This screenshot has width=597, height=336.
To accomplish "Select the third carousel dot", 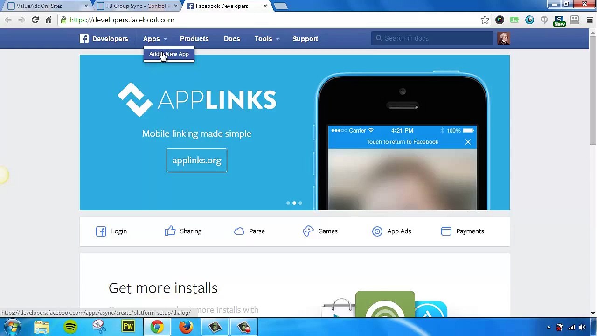I will (x=300, y=203).
